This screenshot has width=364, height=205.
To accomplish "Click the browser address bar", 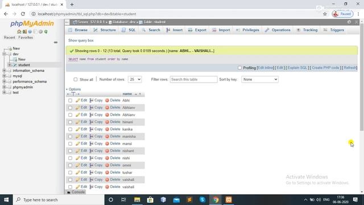I will point(176,14).
